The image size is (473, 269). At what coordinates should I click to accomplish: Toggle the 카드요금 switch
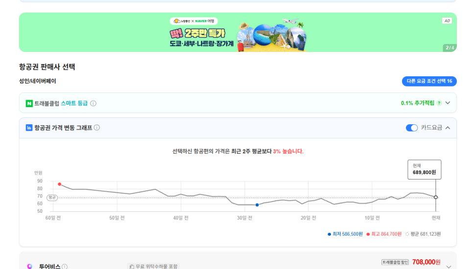click(411, 128)
